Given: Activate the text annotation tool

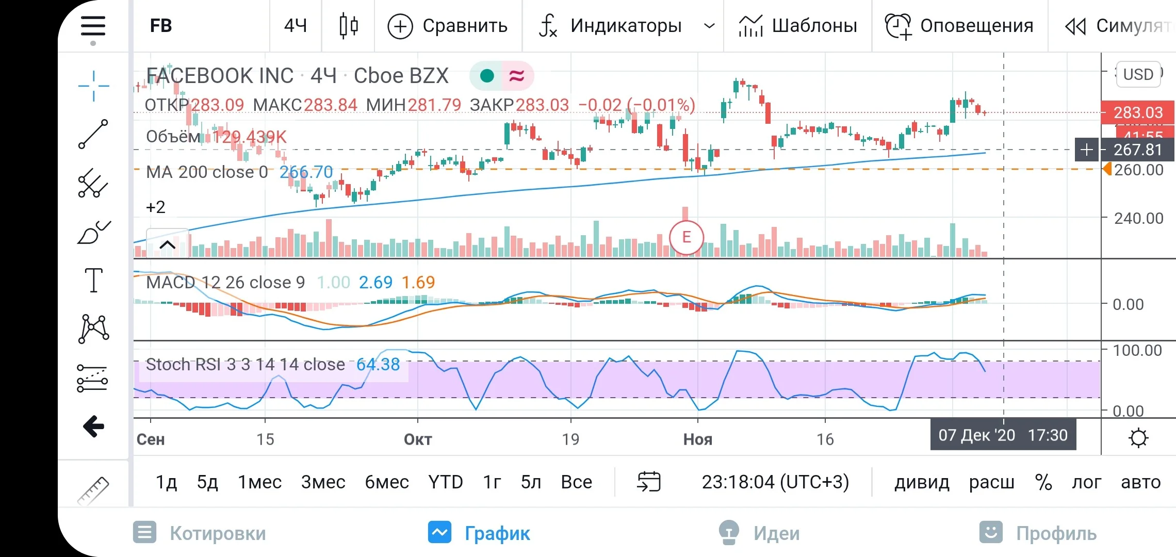Looking at the screenshot, I should click(93, 281).
